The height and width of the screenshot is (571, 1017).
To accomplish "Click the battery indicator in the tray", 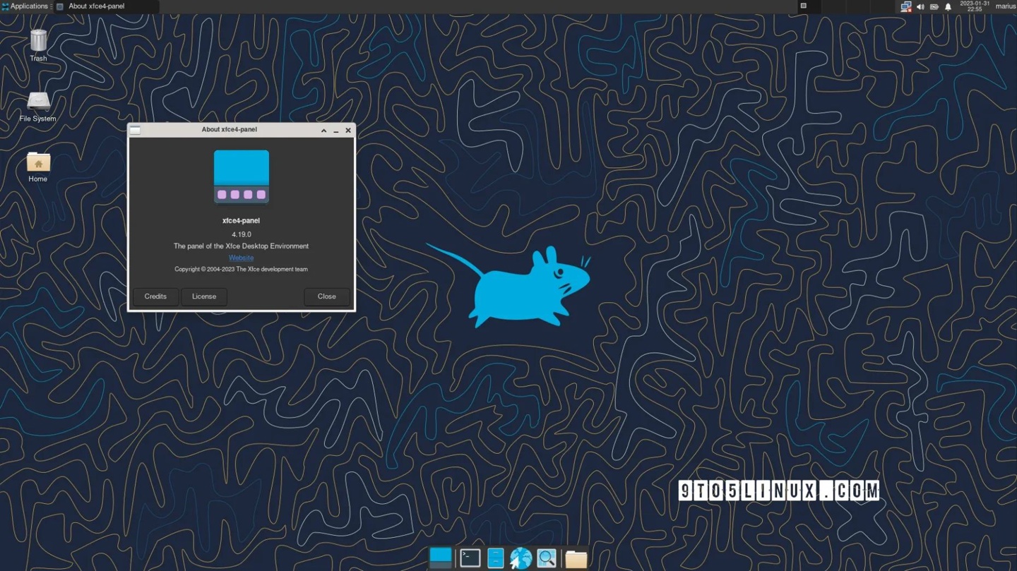I will [x=935, y=6].
